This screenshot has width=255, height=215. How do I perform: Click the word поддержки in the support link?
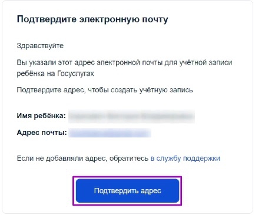pos(201,159)
